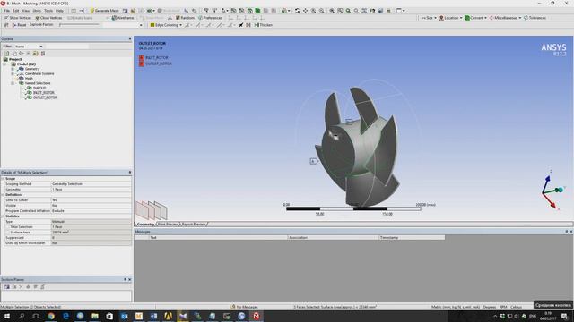
Task: Toggle Close Vertices option
Action: click(48, 18)
